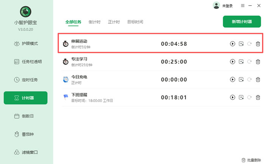This screenshot has height=164, width=265.
Task: Switch to the 倒计时 tab
Action: click(x=95, y=22)
